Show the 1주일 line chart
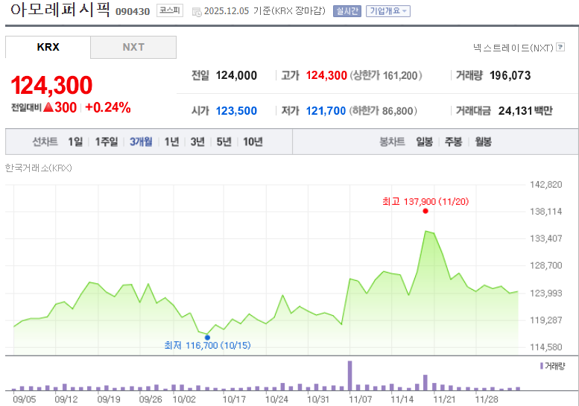 tap(107, 142)
